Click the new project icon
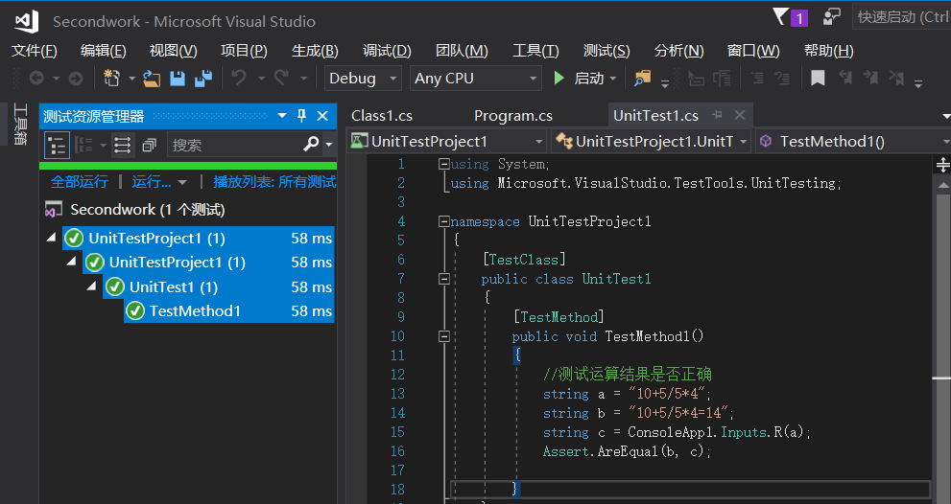 111,78
